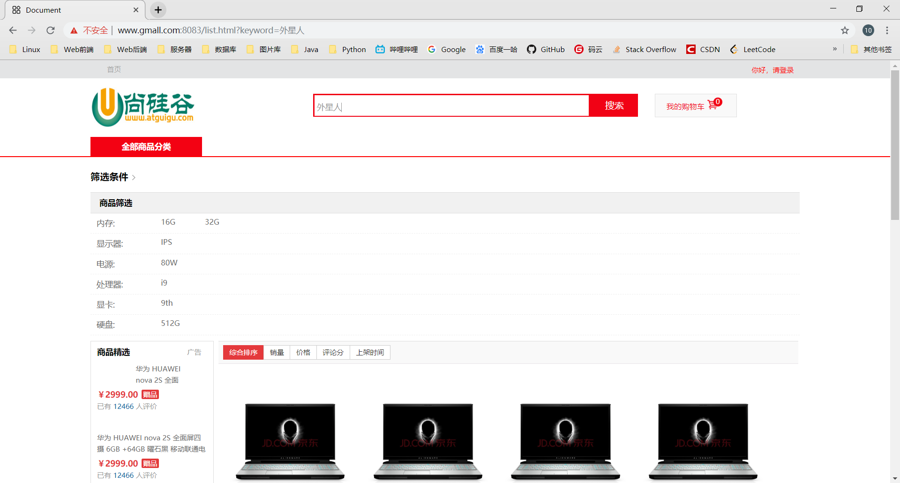Filter power supply by 80W
Image resolution: width=900 pixels, height=483 pixels.
169,263
